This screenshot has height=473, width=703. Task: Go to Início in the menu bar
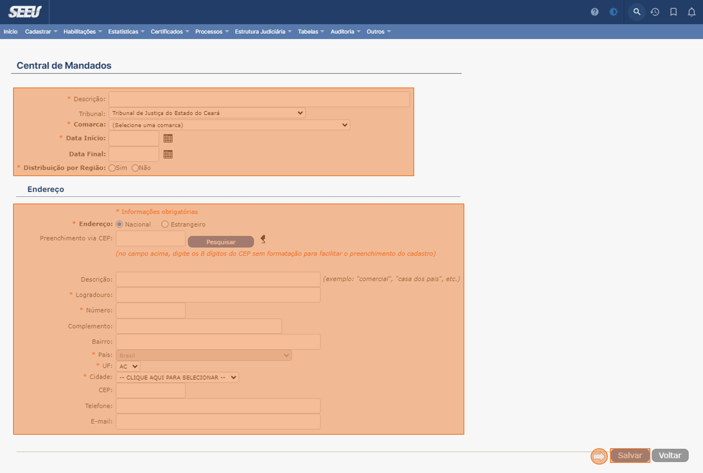click(11, 32)
